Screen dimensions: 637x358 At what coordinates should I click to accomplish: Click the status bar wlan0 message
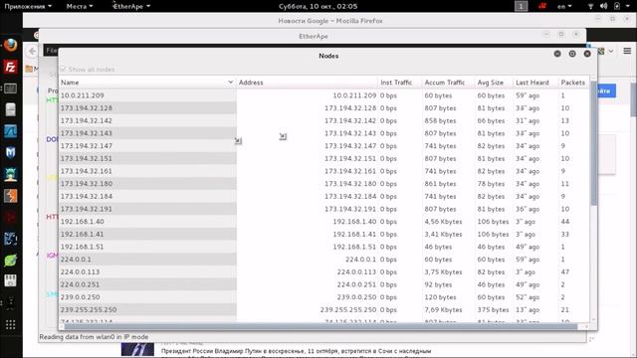[x=94, y=337]
